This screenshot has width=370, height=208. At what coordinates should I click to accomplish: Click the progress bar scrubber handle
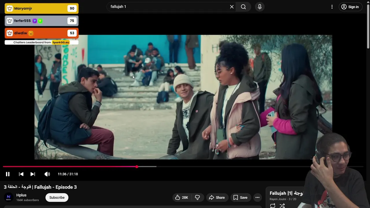137,167
